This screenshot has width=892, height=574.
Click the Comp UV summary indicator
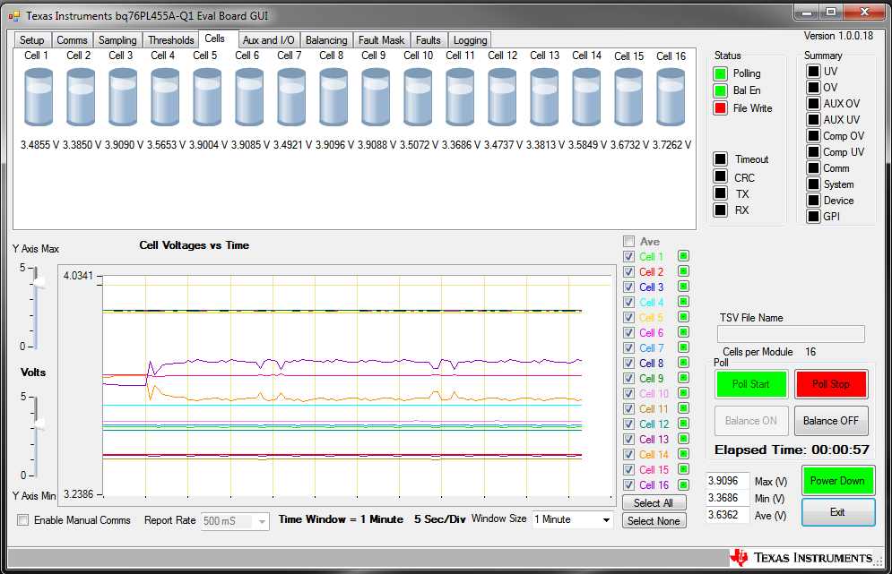pos(813,151)
